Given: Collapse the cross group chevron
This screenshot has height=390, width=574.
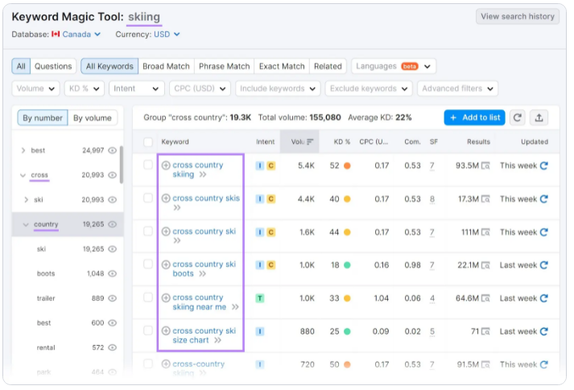Looking at the screenshot, I should [x=23, y=175].
